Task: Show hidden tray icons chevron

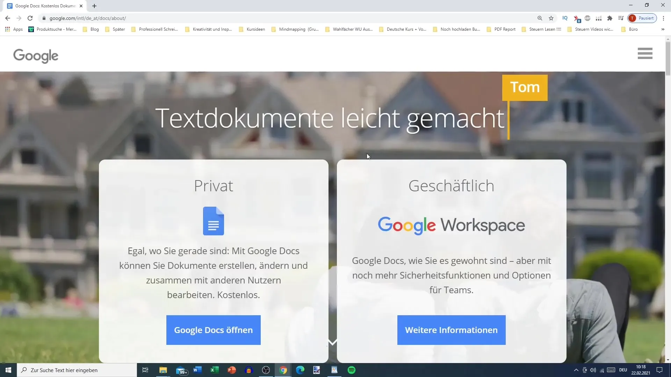Action: (576, 370)
